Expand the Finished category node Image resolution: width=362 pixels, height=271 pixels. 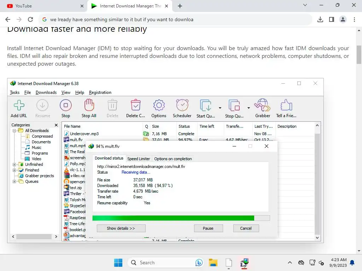[x=14, y=170]
